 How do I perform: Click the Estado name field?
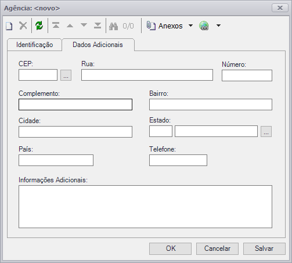(216, 131)
